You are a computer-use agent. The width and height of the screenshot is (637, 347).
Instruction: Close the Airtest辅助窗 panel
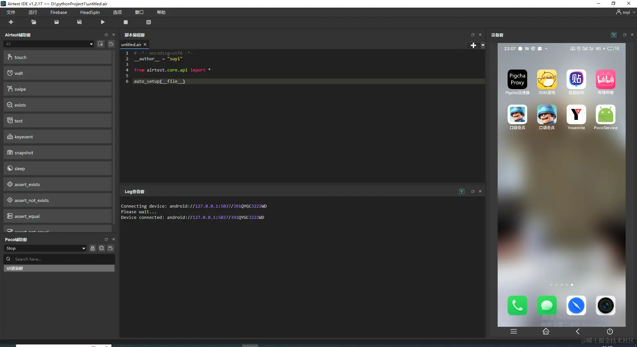[113, 35]
